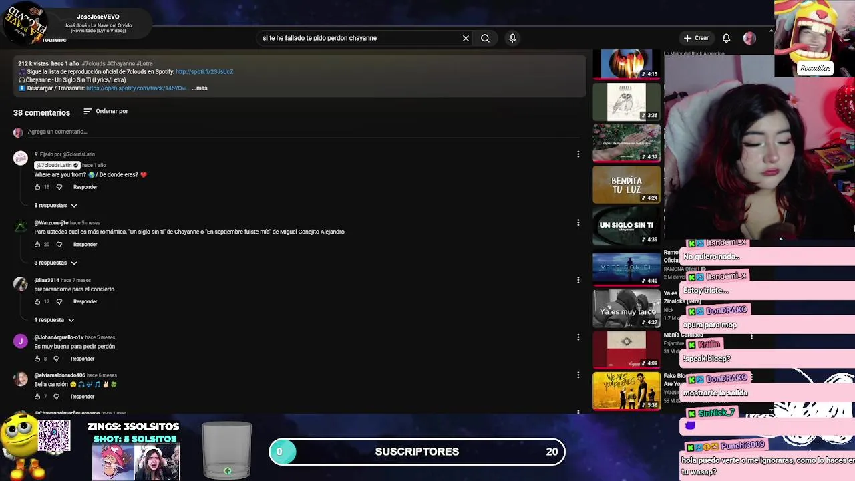Start voice search with the microphone icon
Image resolution: width=855 pixels, height=481 pixels.
click(x=512, y=38)
